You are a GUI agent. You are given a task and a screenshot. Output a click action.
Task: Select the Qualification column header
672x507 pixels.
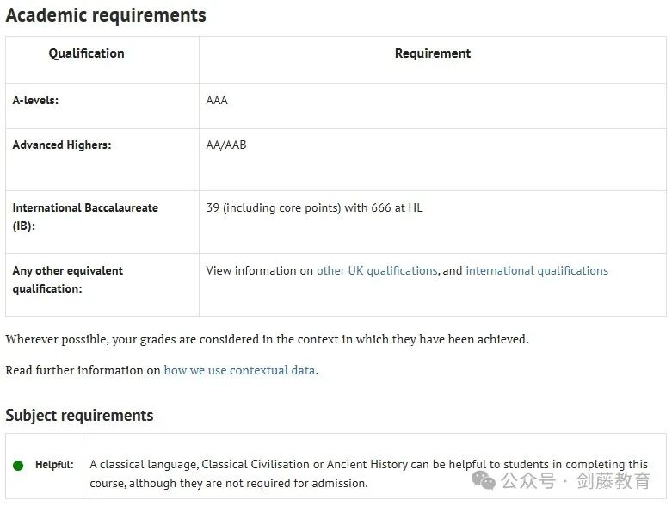pos(86,53)
